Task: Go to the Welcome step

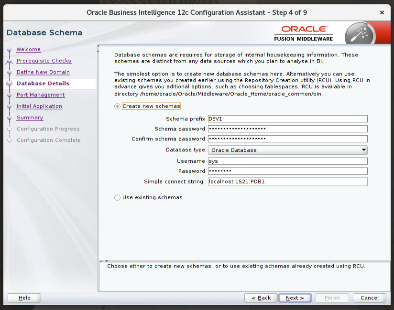Action: (28, 50)
